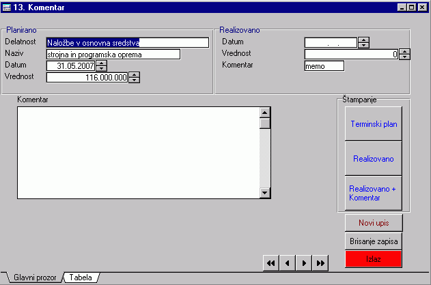Decrease the planned Datum value
Image resolution: width=431 pixels, height=285 pixels.
click(101, 69)
